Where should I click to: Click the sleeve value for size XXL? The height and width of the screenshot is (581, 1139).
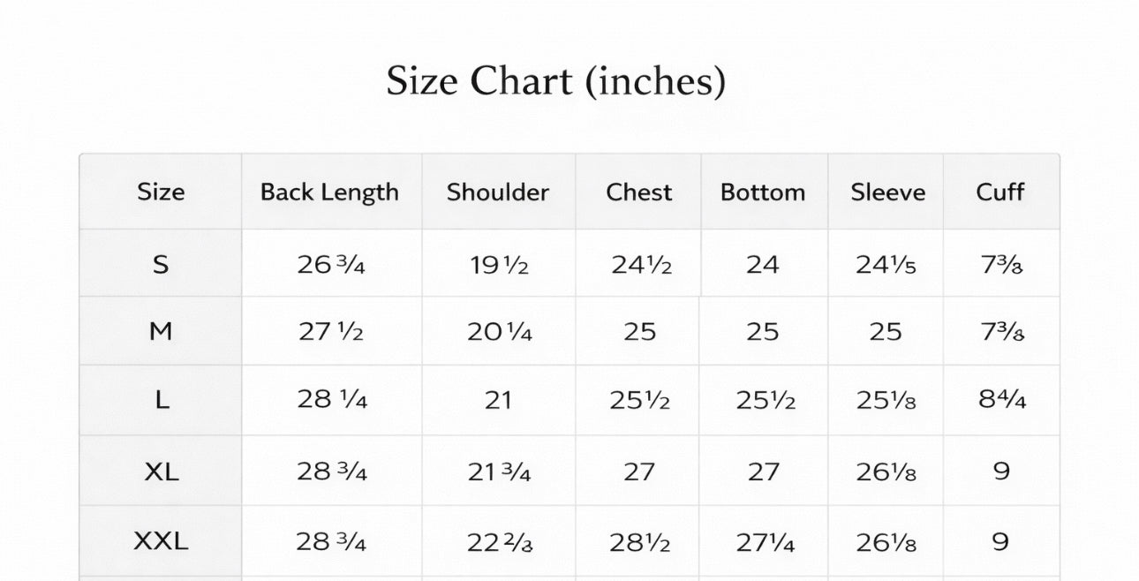point(886,541)
